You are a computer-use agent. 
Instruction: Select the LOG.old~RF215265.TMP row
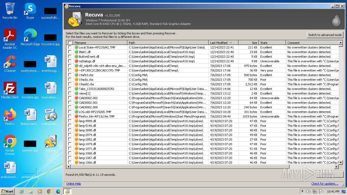click(x=203, y=112)
